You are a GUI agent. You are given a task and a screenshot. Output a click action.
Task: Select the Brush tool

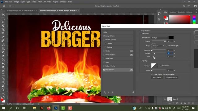[3, 45]
